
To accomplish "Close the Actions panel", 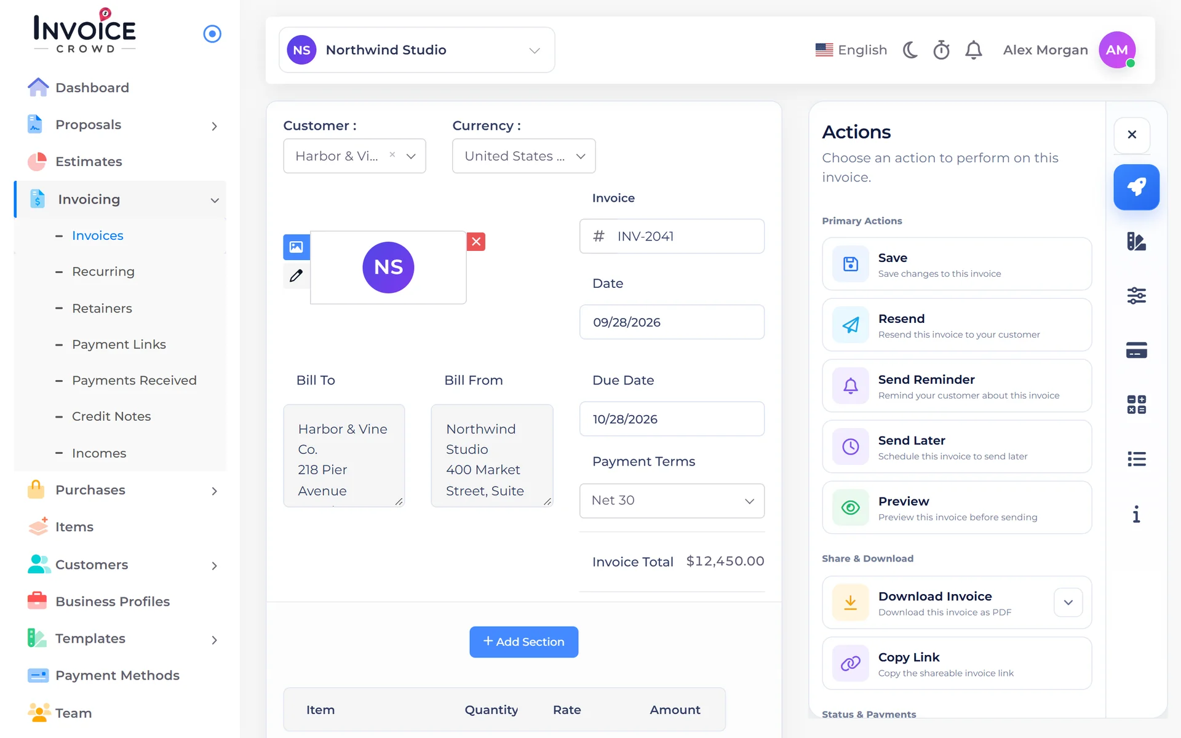I will pyautogui.click(x=1132, y=135).
